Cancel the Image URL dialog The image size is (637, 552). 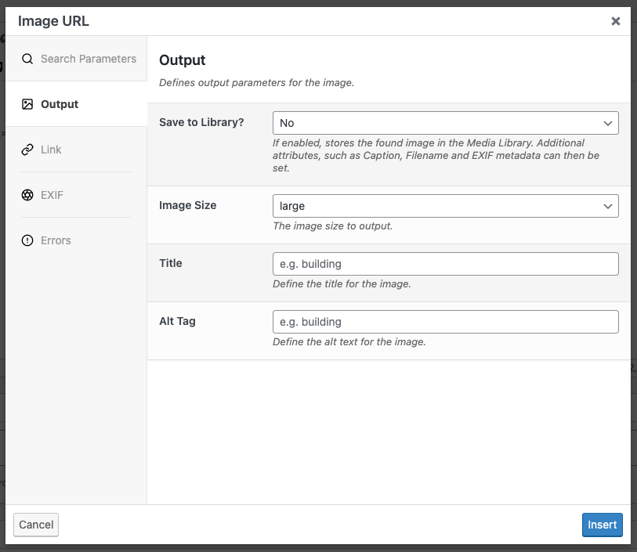pos(36,525)
